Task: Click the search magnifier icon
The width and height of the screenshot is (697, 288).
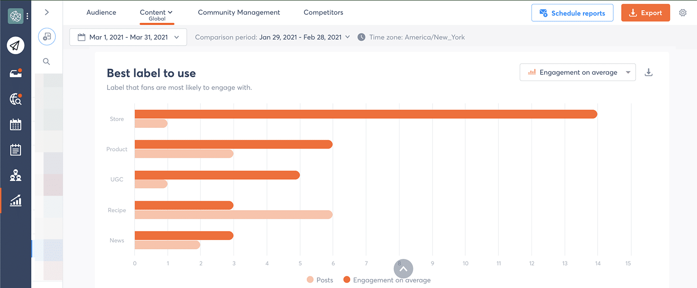Action: [x=47, y=62]
